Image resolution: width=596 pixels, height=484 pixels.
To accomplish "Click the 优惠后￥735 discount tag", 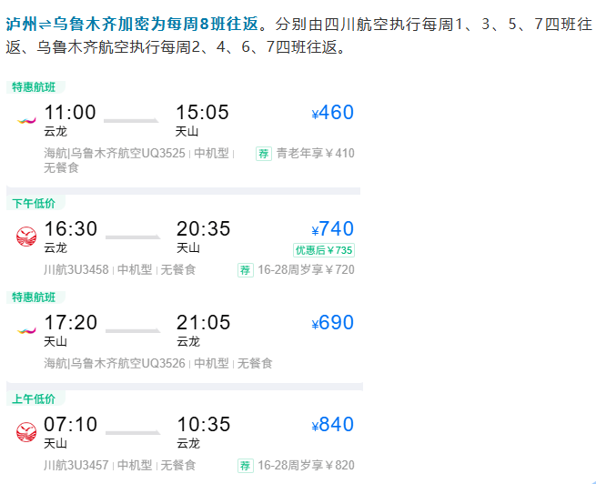I will pyautogui.click(x=323, y=250).
